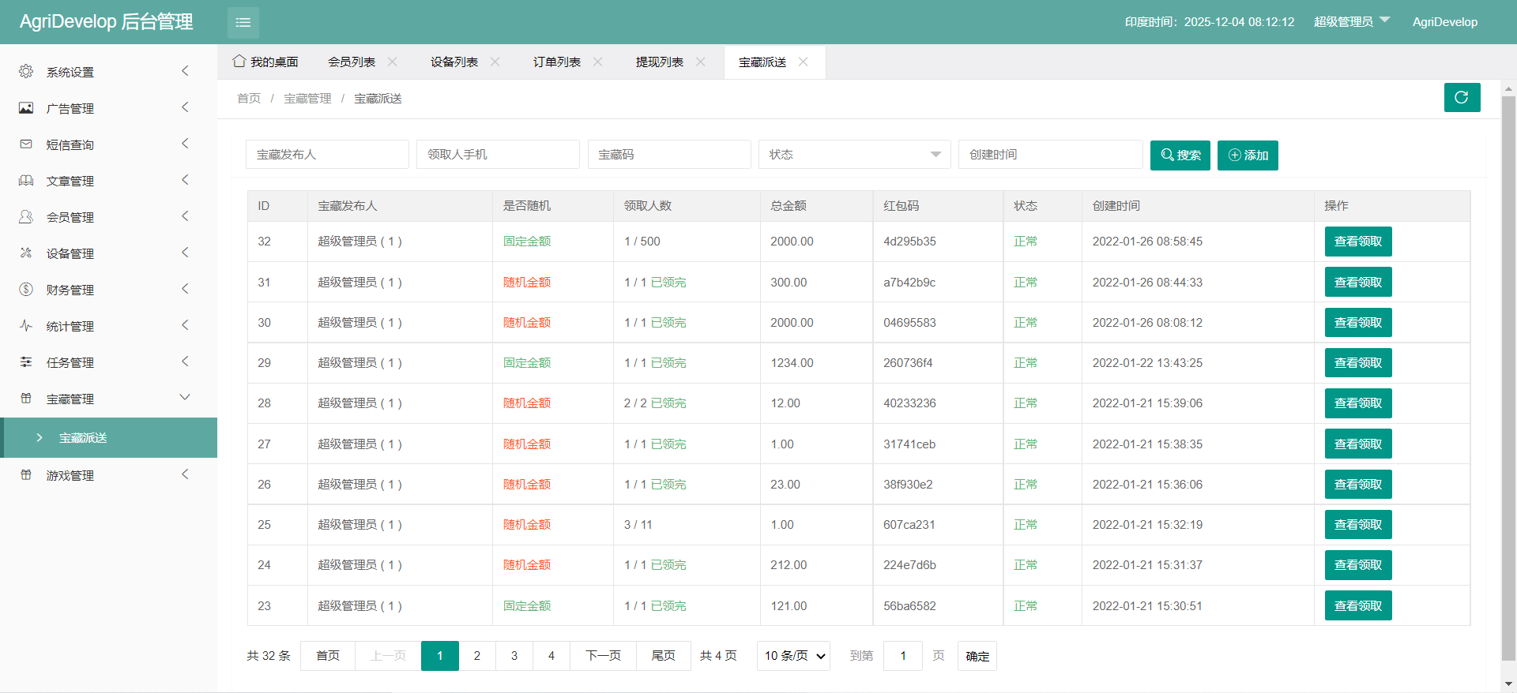
Task: Click the sidebar collapse hamburger icon
Action: [x=243, y=23]
